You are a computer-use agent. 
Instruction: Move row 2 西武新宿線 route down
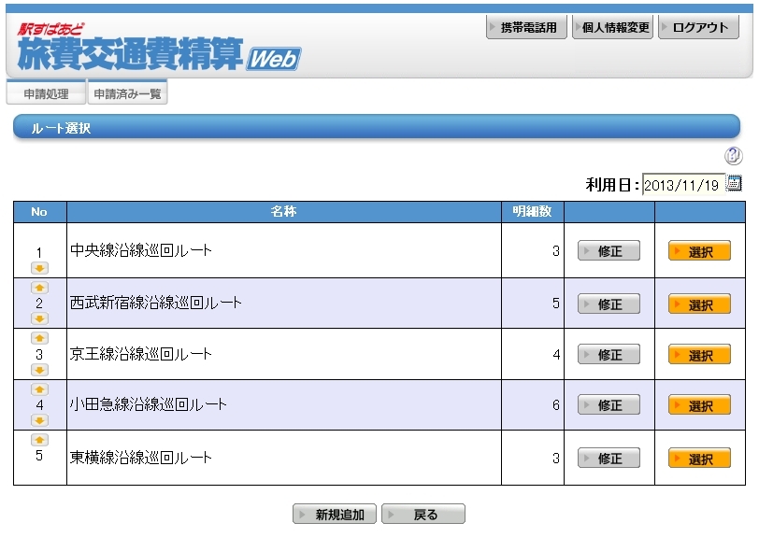(x=39, y=318)
